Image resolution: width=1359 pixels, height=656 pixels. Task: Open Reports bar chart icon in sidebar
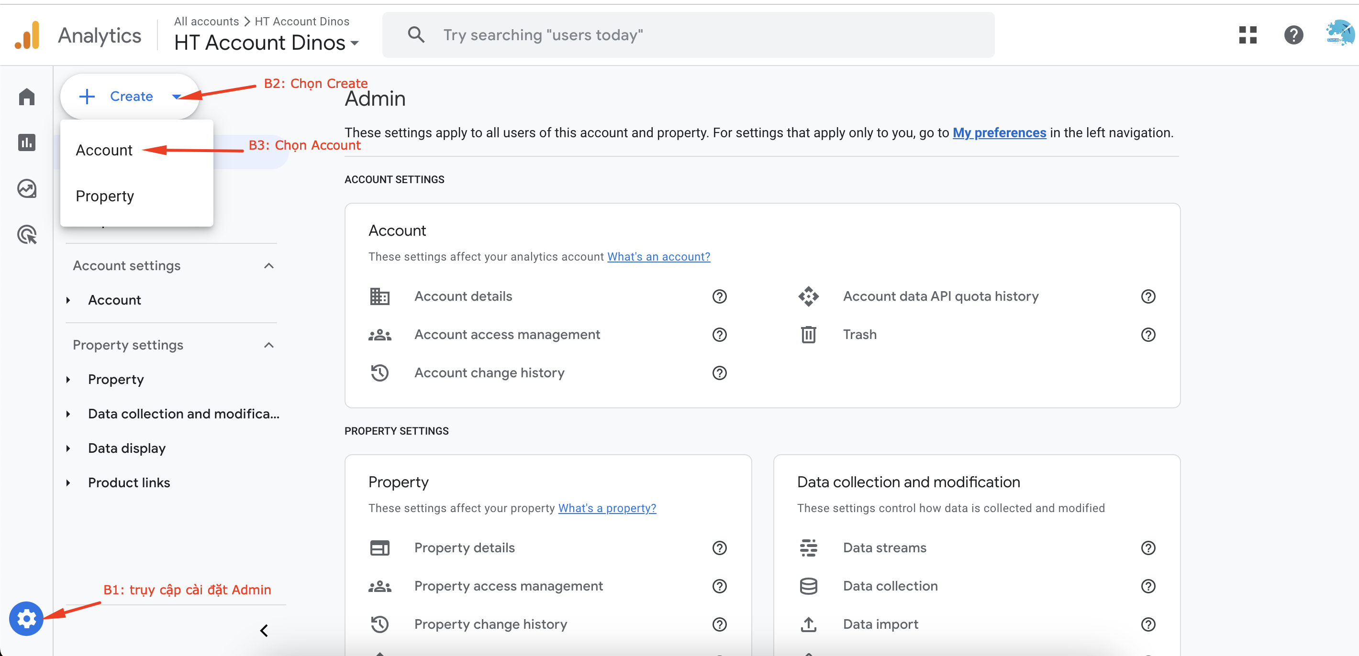[26, 142]
